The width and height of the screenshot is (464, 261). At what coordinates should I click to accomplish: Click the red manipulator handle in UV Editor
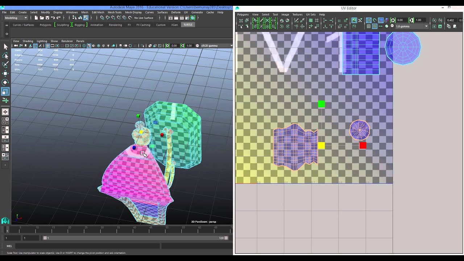(x=363, y=146)
